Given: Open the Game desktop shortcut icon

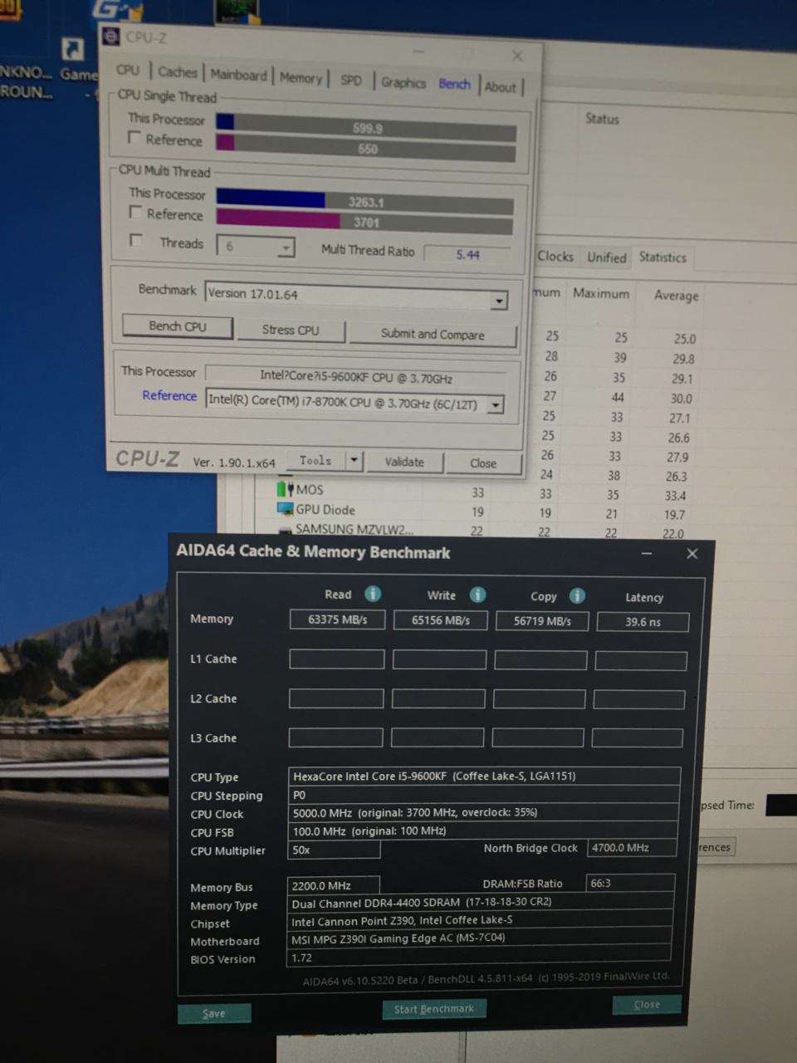Looking at the screenshot, I should click(x=74, y=50).
